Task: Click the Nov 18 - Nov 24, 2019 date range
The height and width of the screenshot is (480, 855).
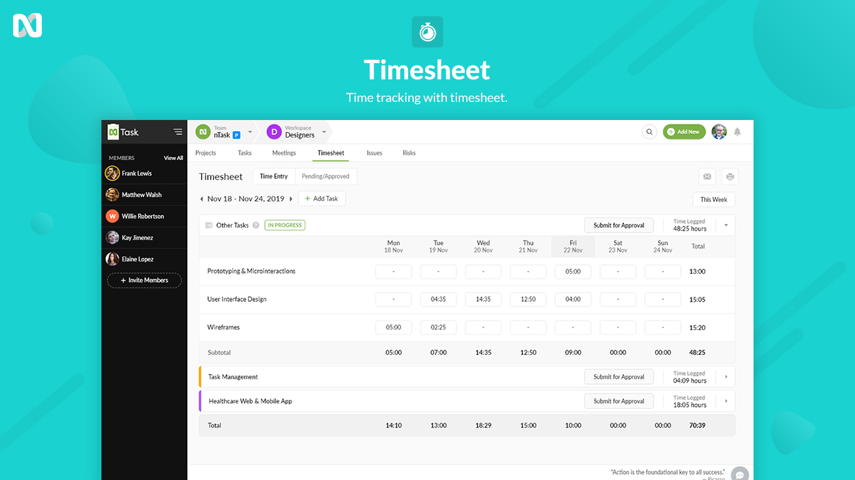Action: [x=246, y=199]
